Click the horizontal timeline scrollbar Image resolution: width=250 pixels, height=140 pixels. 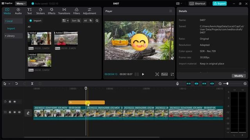92,137
